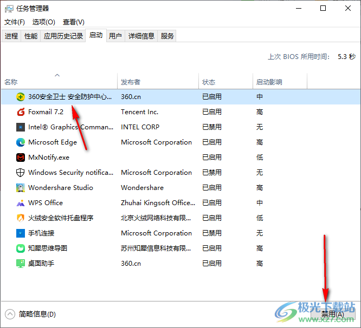
Task: Click publisher INTEL CORP cell
Action: click(140, 127)
